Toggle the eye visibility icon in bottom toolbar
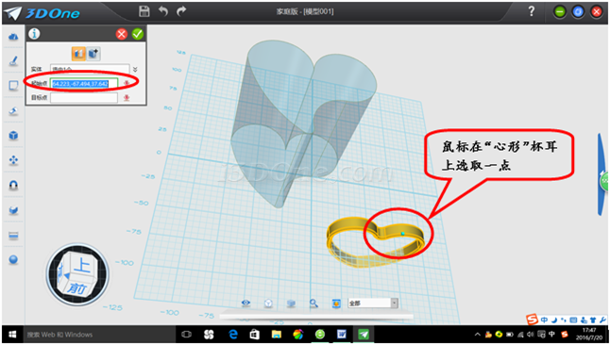Viewport: 610px width, 345px height. [246, 303]
